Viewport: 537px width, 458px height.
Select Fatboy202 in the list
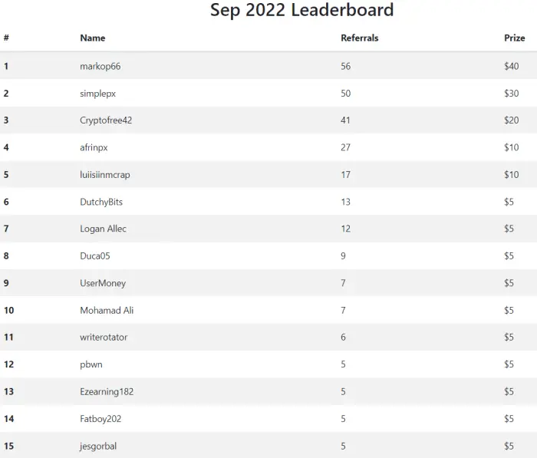click(x=100, y=419)
